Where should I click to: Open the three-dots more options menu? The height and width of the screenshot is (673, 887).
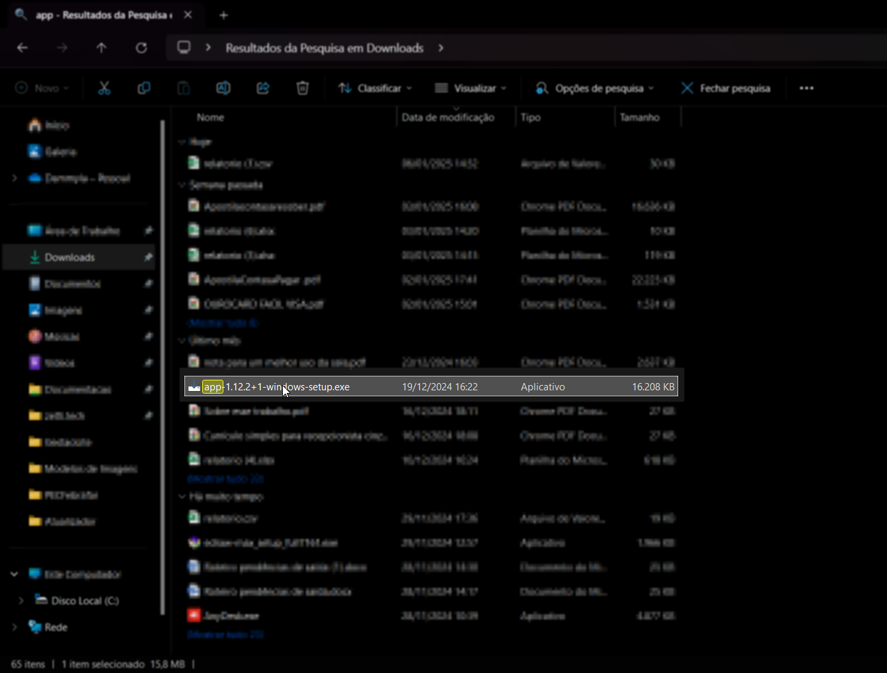click(x=806, y=88)
